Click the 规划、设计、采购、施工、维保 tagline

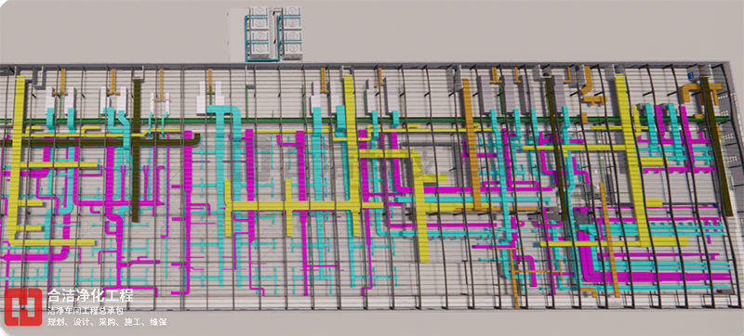pyautogui.click(x=107, y=322)
